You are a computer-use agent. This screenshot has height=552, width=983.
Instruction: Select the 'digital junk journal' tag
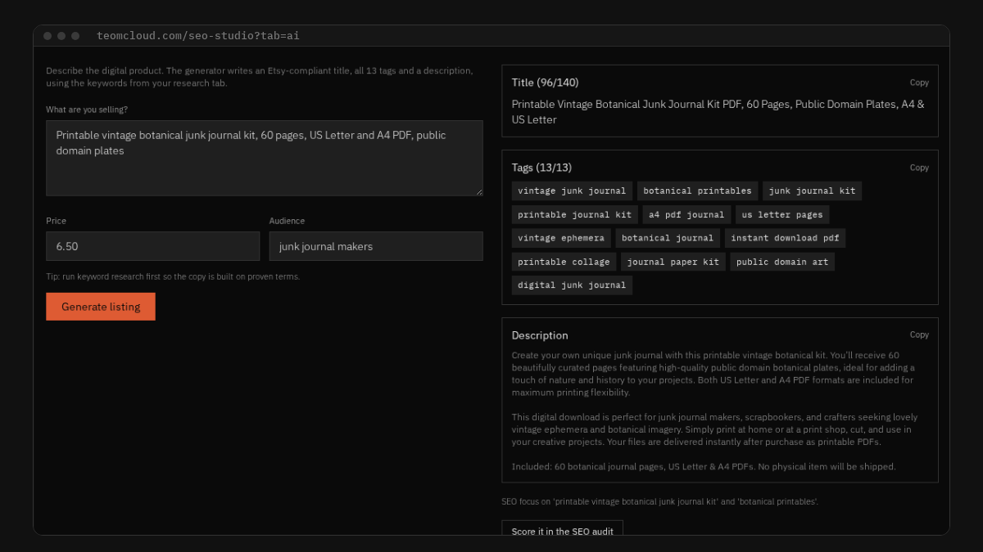coord(572,286)
